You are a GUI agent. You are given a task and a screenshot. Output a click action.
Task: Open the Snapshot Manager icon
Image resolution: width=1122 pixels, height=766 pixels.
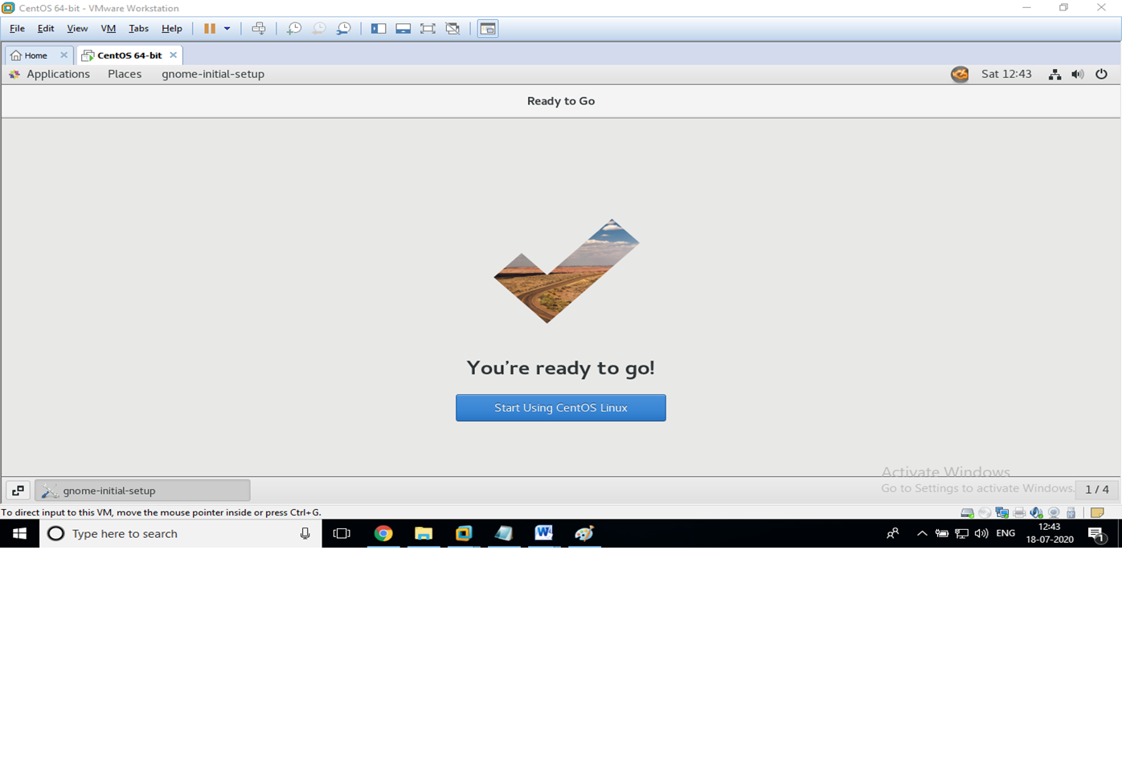(343, 28)
